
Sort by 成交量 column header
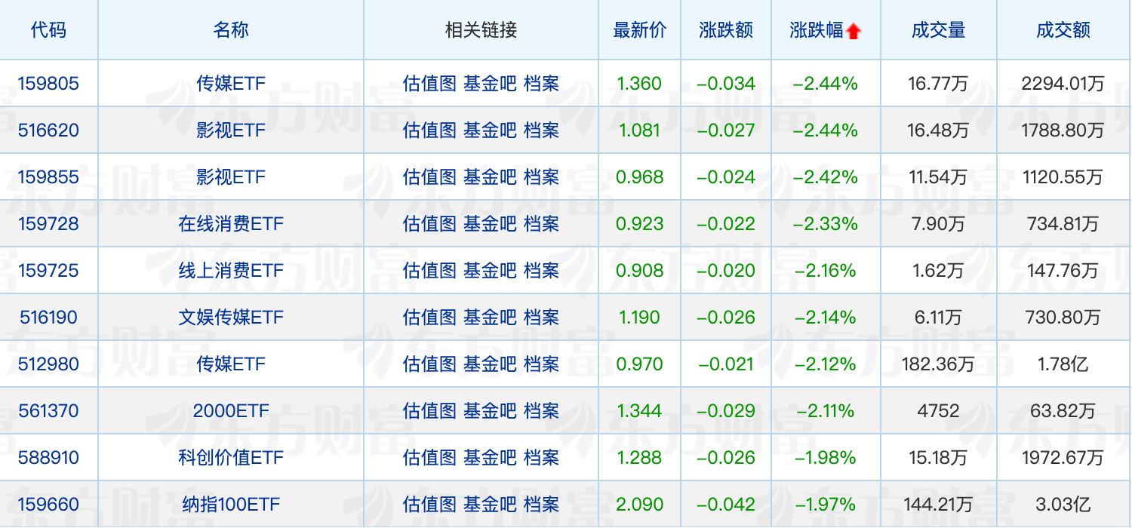pyautogui.click(x=938, y=30)
